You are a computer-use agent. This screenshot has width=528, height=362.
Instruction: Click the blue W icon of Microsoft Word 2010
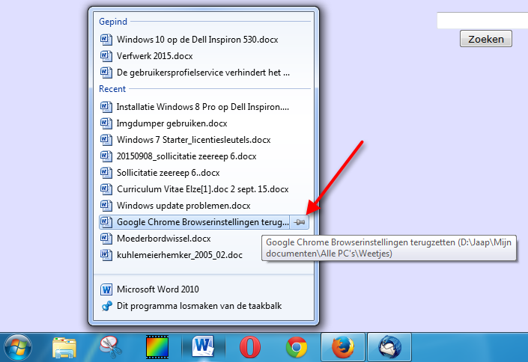[x=106, y=289]
